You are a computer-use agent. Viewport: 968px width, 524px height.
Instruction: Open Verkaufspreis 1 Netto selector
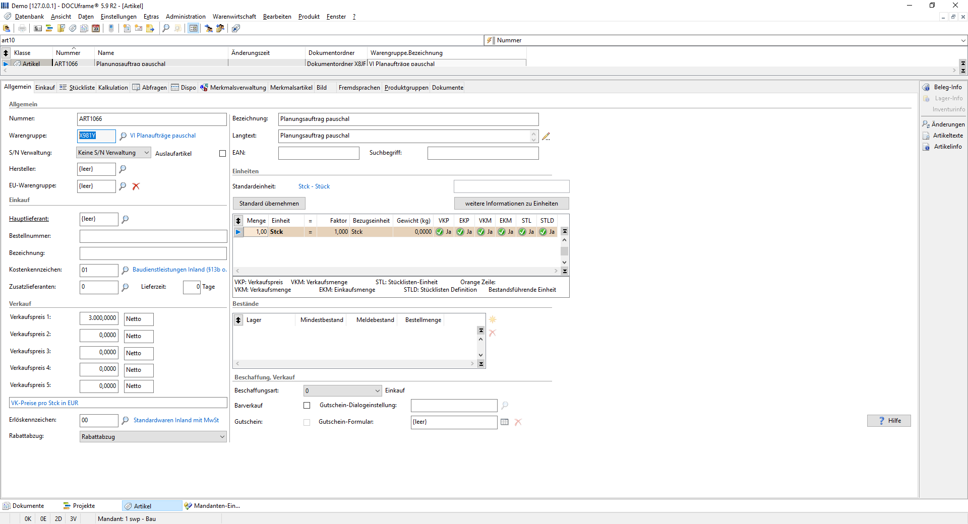pos(139,319)
